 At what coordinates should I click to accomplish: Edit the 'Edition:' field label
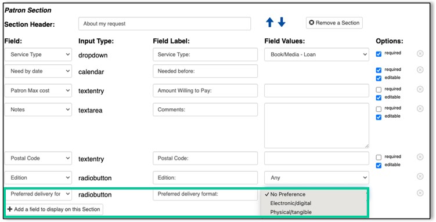pos(205,177)
